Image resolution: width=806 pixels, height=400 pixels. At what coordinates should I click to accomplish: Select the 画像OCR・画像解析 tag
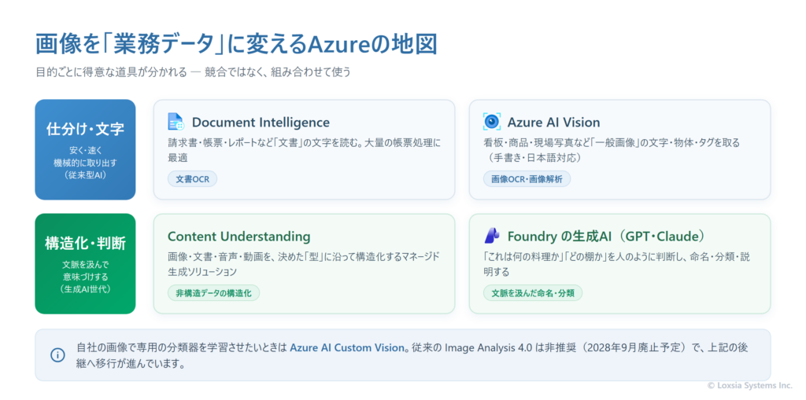[527, 178]
